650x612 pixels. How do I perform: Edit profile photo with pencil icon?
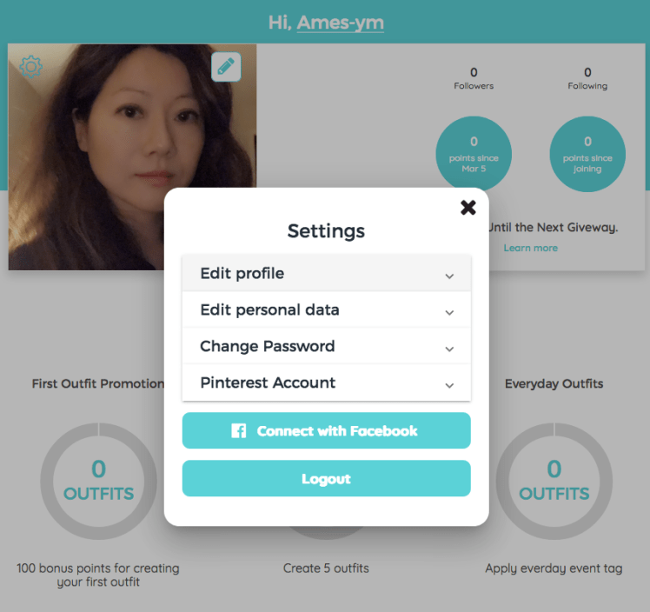(226, 67)
